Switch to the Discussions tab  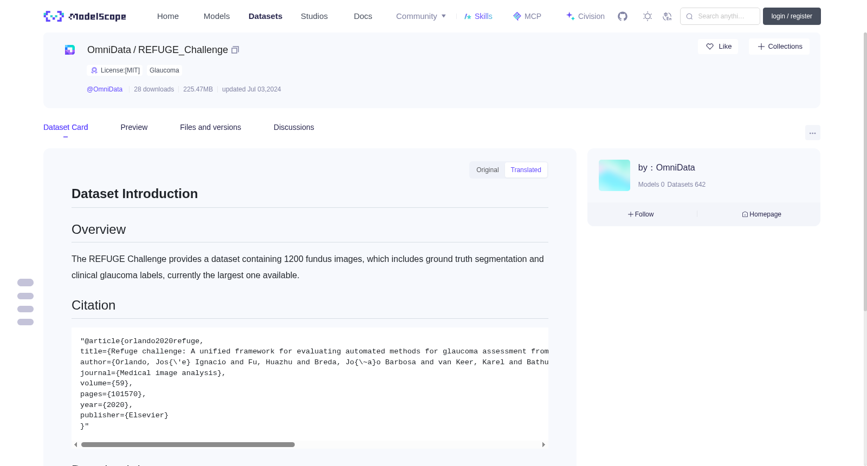pos(294,127)
